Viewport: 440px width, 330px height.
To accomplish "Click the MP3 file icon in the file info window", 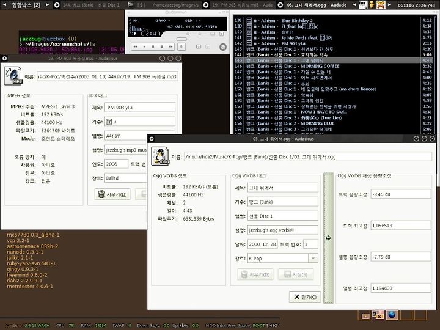I will pos(13,76).
